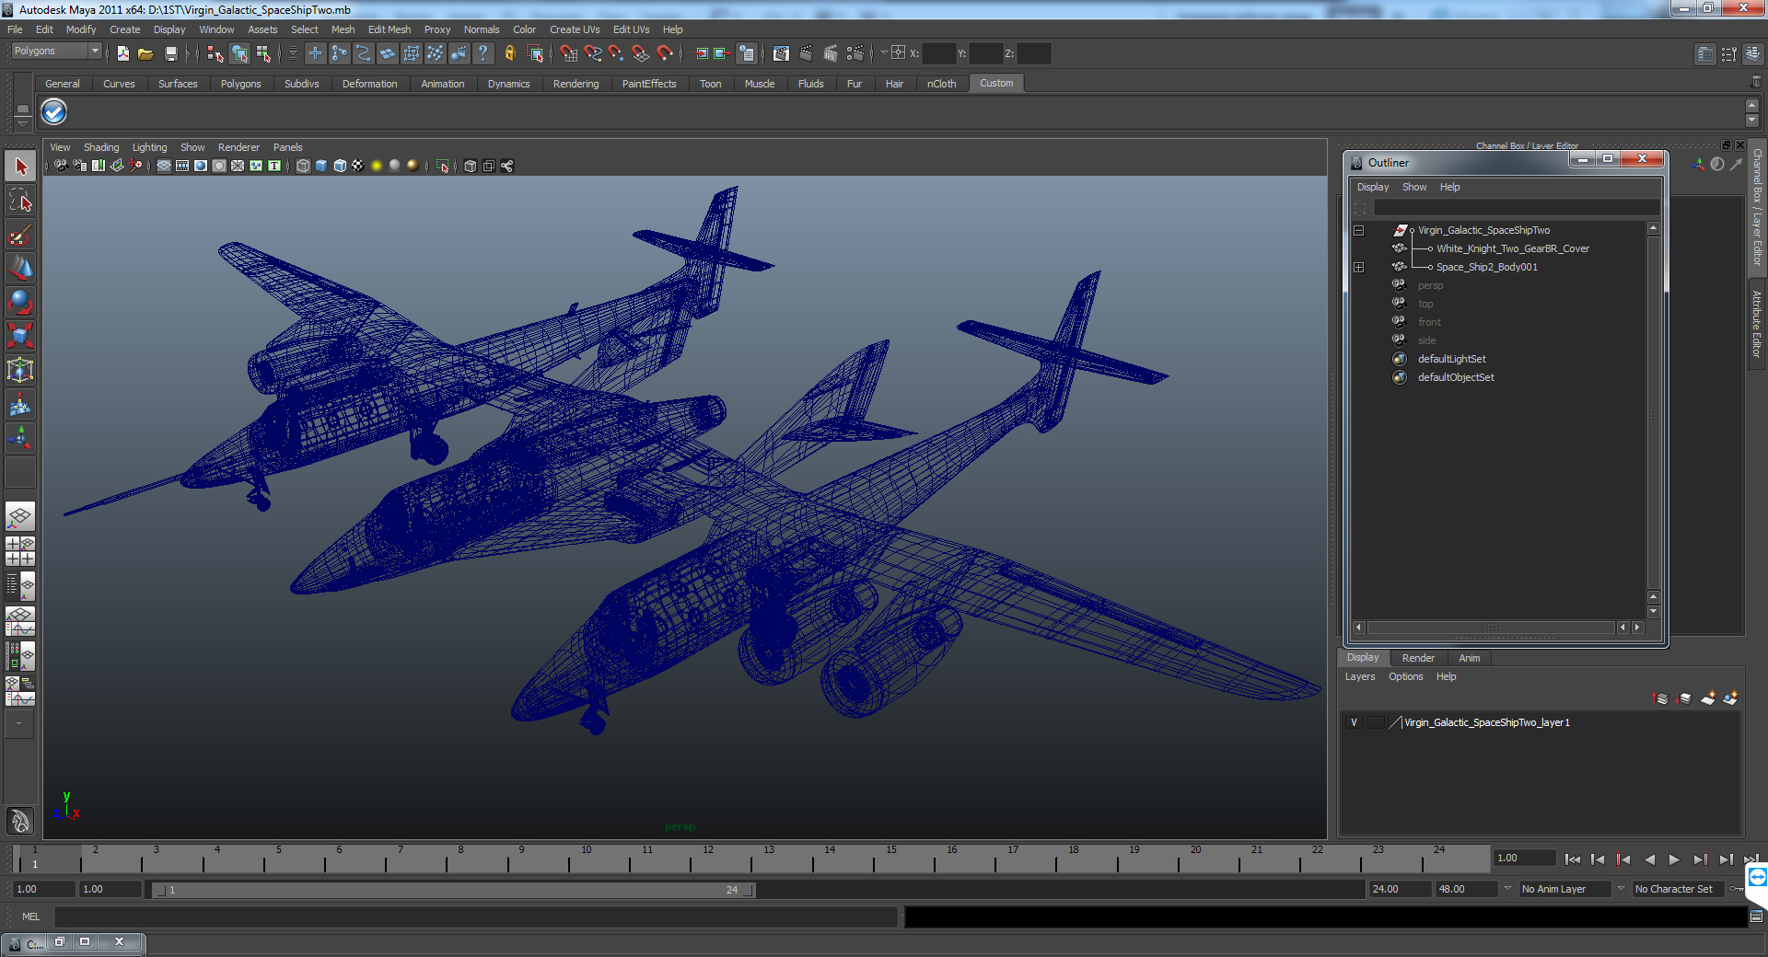
Task: Click snap to points magnet icon
Action: coord(617,53)
